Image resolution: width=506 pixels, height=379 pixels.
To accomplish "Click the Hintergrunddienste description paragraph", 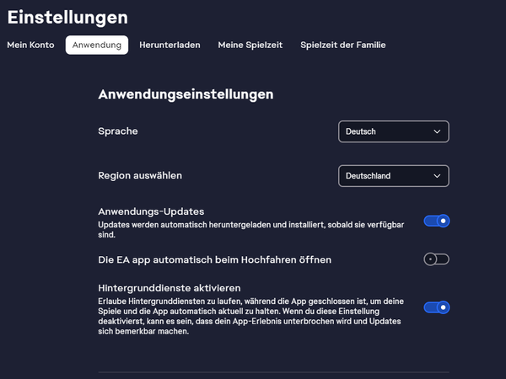I will [251, 316].
